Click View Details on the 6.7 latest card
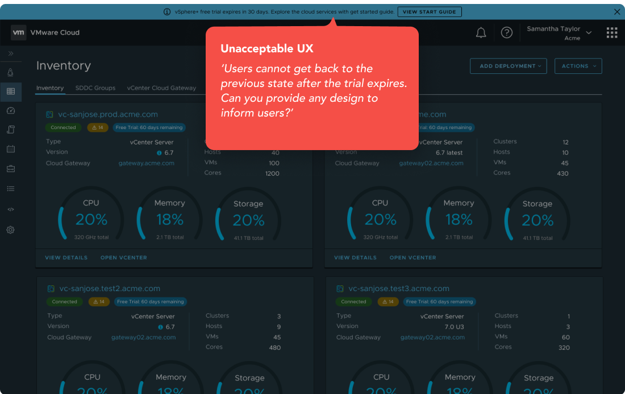 pos(355,258)
